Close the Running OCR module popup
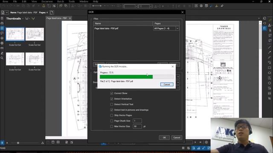The height and width of the screenshot is (153, 273). [x=172, y=66]
